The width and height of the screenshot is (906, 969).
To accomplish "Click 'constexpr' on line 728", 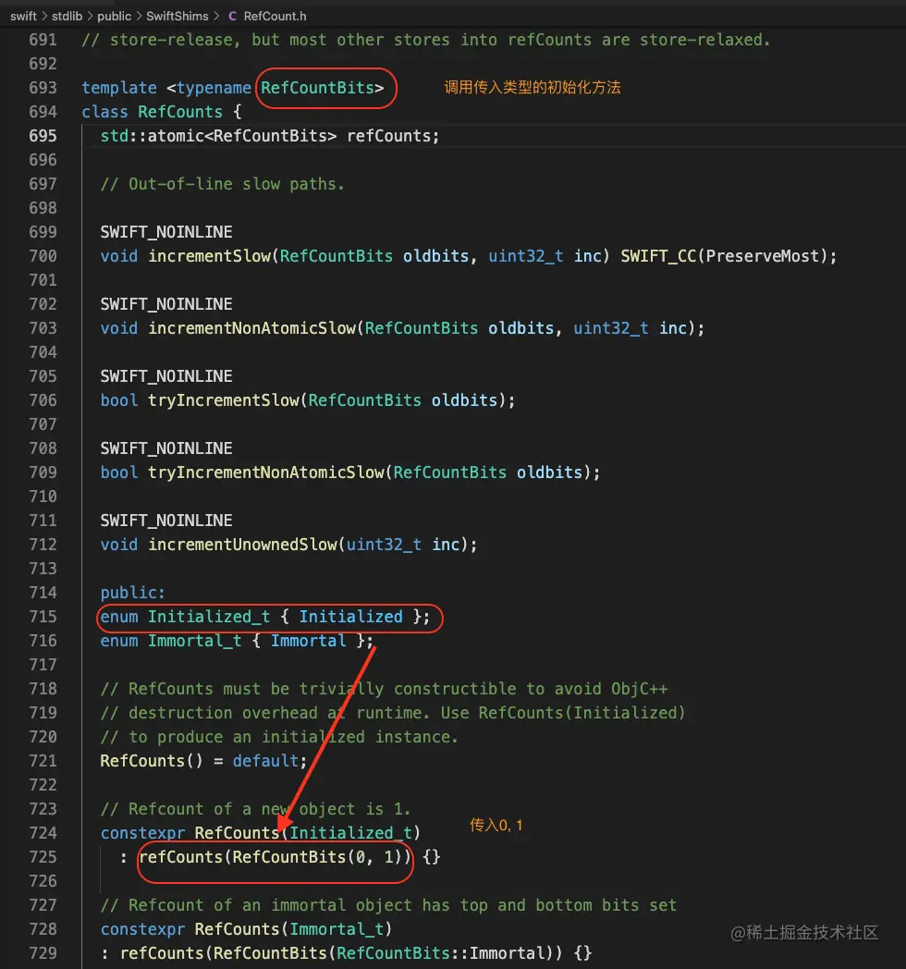I will tap(142, 929).
